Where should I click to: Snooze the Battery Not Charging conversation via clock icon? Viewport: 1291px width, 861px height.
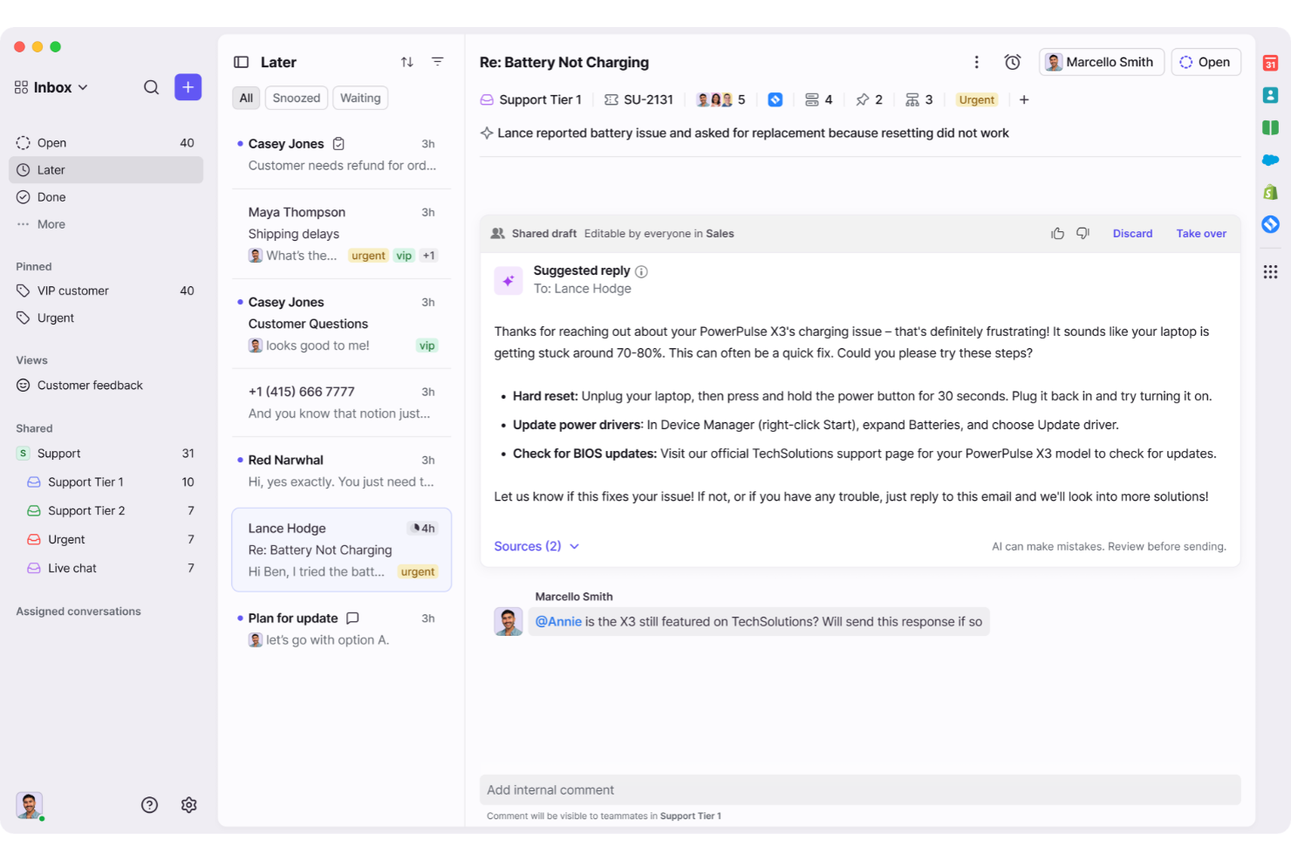point(1012,62)
